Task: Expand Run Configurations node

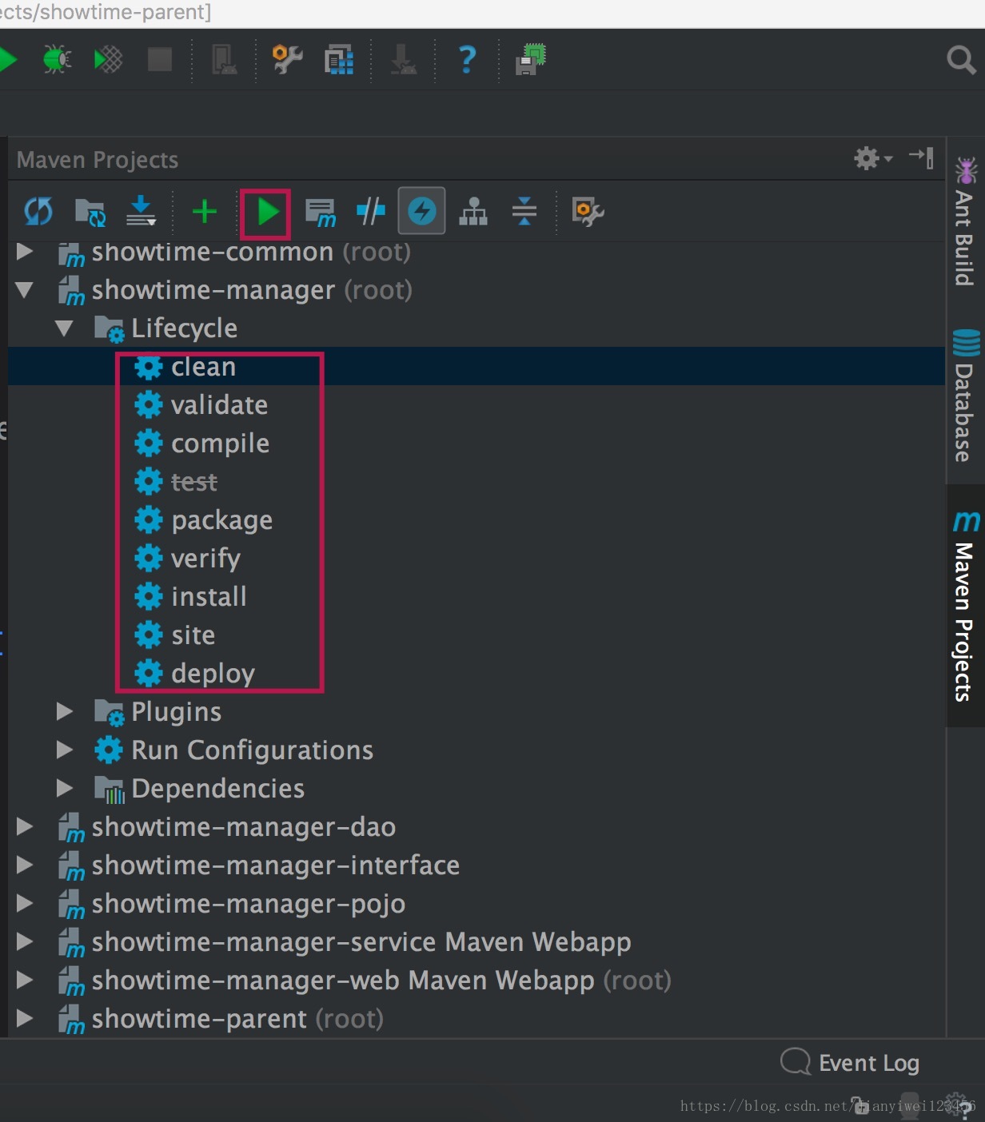Action: [65, 750]
